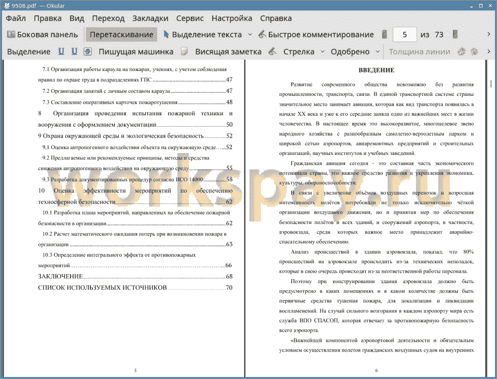This screenshot has height=379, width=497.
Task: Expand the annotation toolbar overflow chevron
Action: (489, 51)
